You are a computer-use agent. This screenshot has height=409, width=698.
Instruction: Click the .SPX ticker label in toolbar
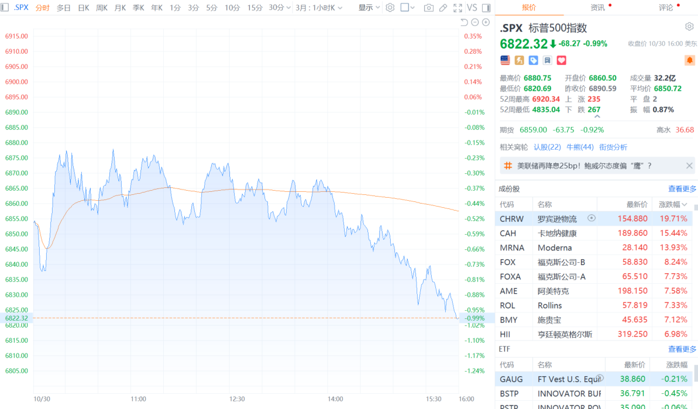coord(20,8)
